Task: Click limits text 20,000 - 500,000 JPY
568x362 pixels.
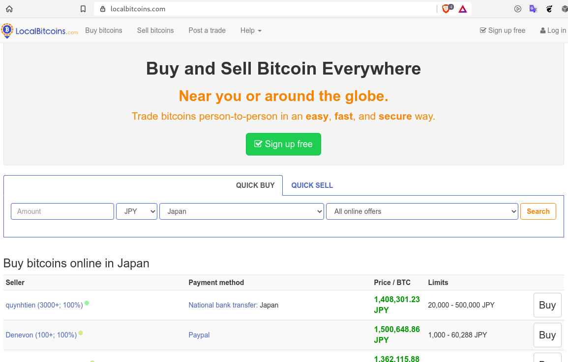Action: [461, 305]
